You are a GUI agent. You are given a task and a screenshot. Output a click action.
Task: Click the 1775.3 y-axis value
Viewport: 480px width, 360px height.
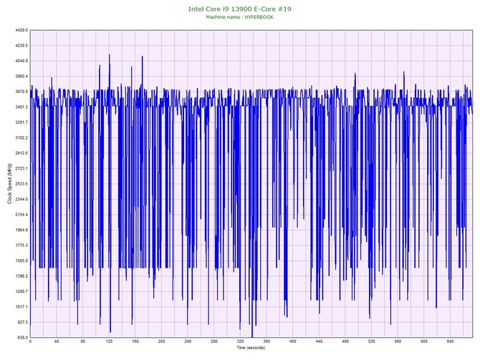tap(21, 245)
